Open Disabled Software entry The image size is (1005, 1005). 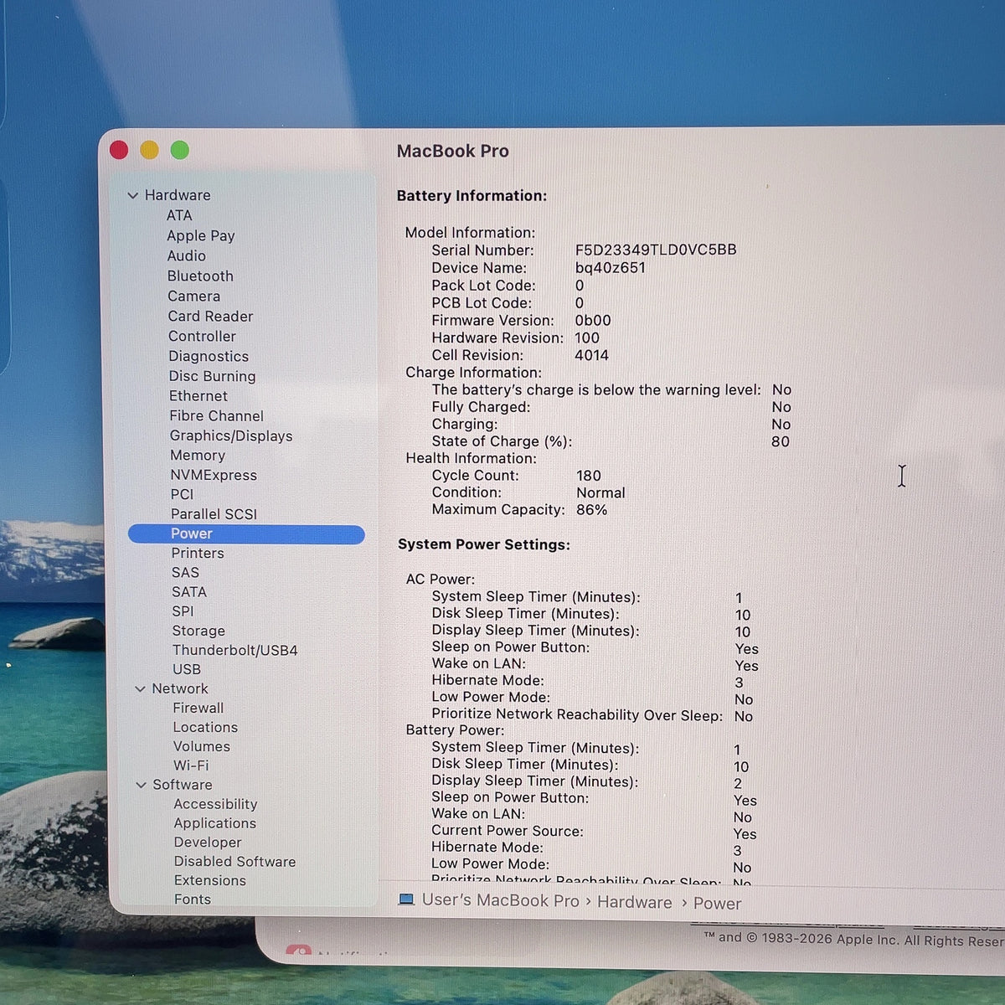coord(235,861)
